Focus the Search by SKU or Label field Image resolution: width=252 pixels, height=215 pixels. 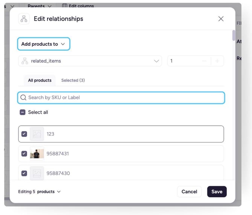pos(124,98)
